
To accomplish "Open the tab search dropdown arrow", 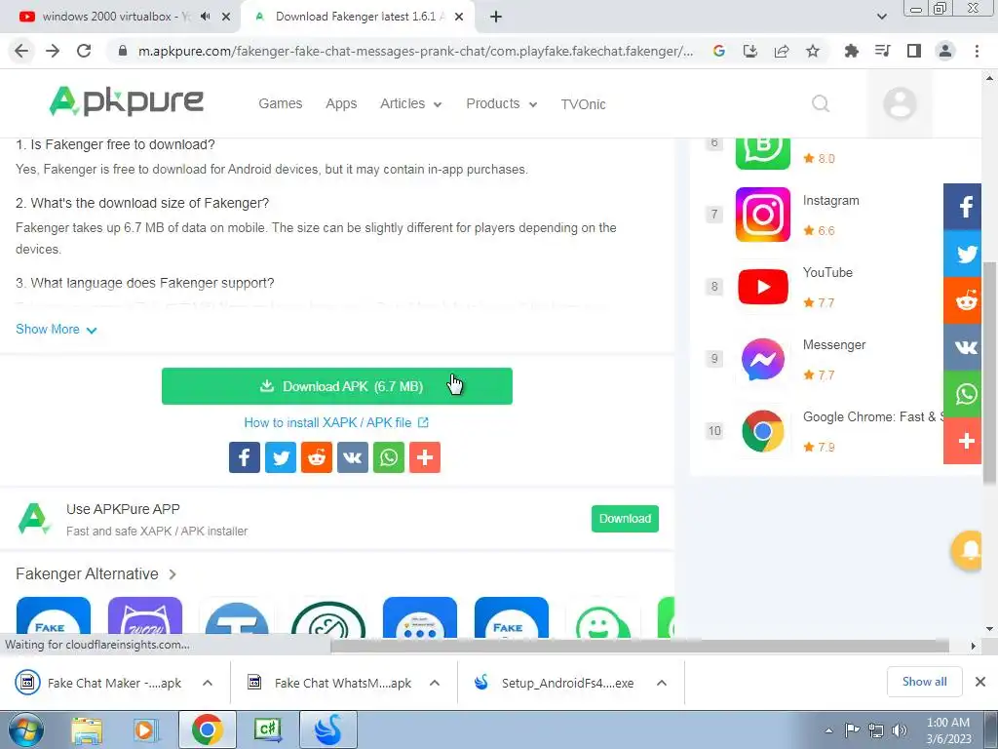I will click(881, 17).
